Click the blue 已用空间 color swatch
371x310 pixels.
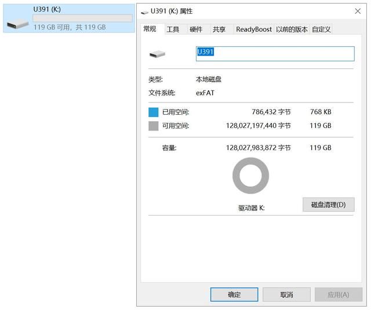pos(153,112)
